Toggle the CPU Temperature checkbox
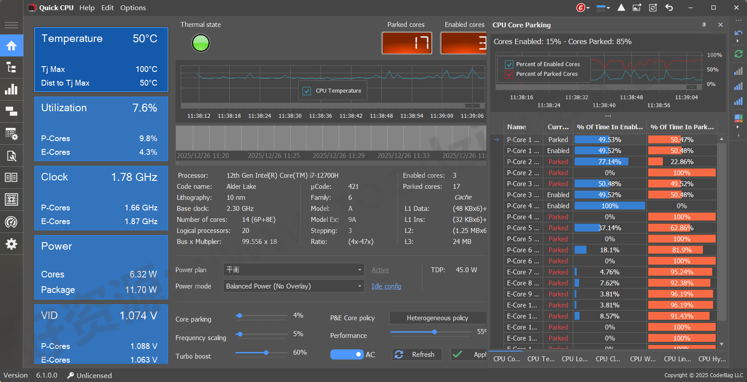747x382 pixels. pyautogui.click(x=307, y=91)
